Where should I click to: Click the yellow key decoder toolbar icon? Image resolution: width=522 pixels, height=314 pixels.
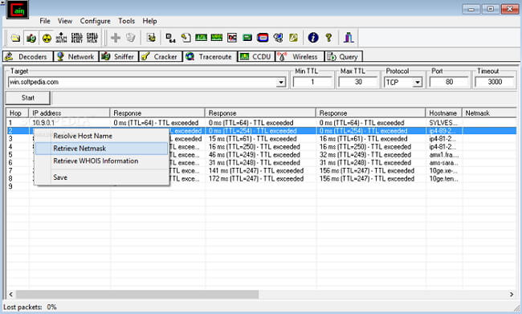[293, 38]
